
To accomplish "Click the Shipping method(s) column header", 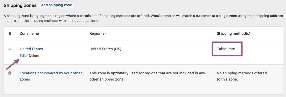I will coord(233,33).
